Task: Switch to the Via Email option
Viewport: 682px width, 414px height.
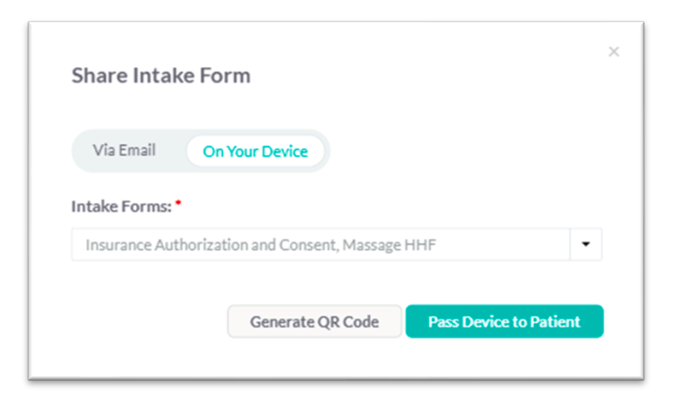Action: point(125,151)
